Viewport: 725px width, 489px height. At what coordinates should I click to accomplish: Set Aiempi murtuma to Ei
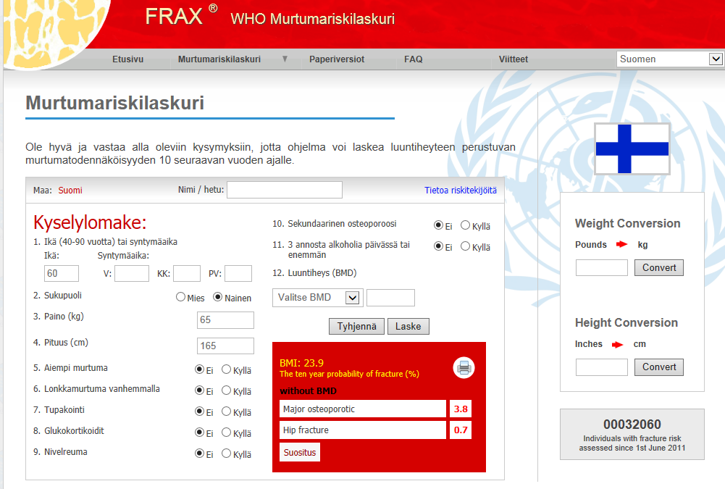[x=199, y=369]
